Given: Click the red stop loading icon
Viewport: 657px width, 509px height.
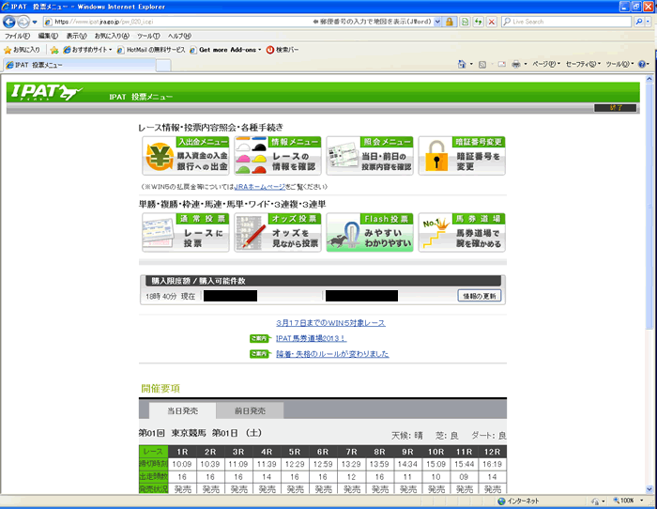Looking at the screenshot, I should [492, 22].
